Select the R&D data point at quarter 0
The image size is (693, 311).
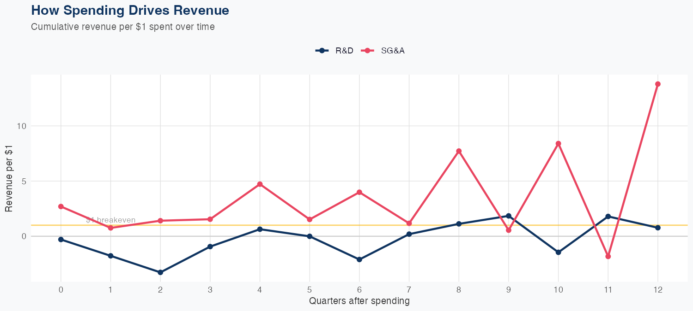61,240
